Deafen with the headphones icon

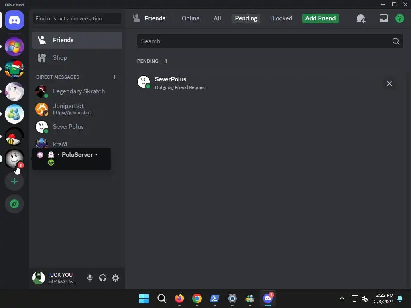[102, 278]
